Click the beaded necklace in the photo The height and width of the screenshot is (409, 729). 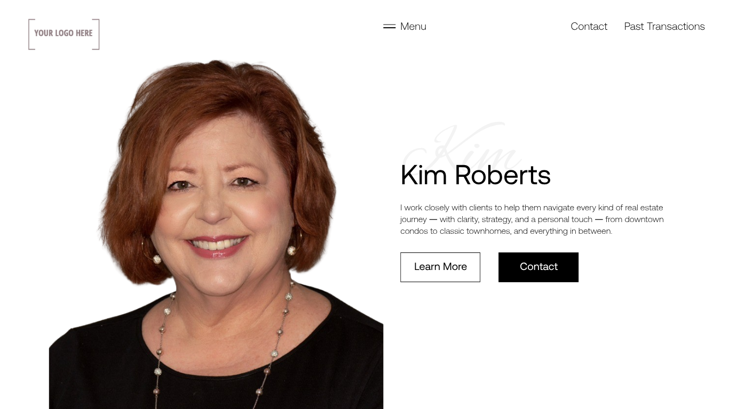[x=163, y=341]
